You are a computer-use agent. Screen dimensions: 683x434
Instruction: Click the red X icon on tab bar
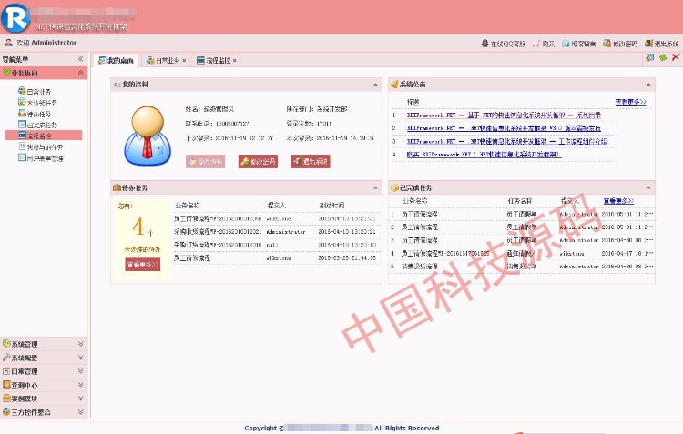click(x=675, y=59)
